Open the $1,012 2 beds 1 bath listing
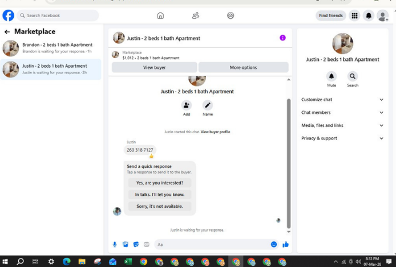Screen dimensions: 396x267 tap(151, 58)
